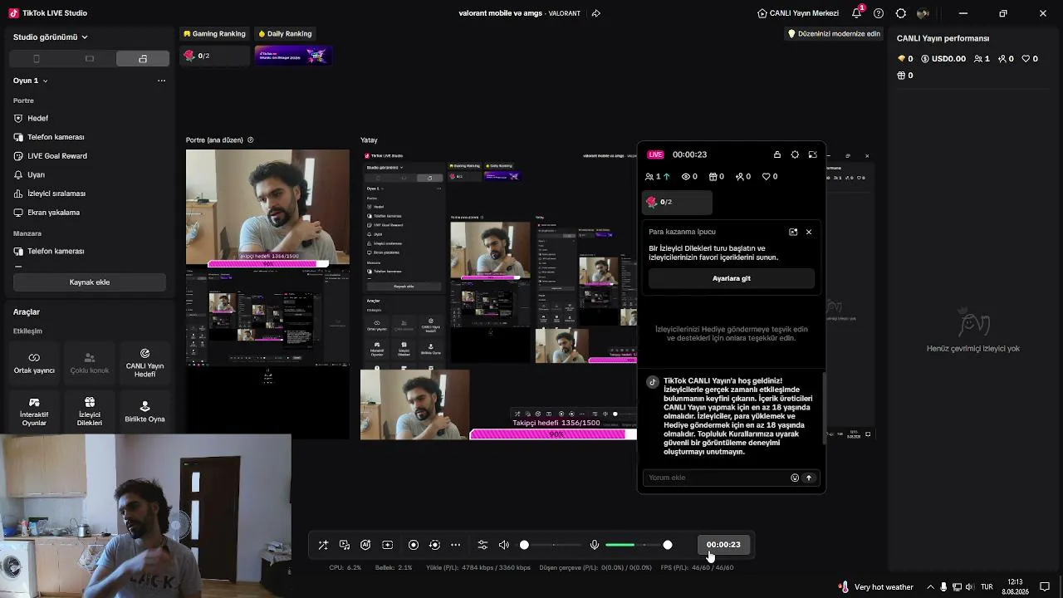Switch to combined dual layout view
This screenshot has width=1063, height=598.
tap(143, 59)
